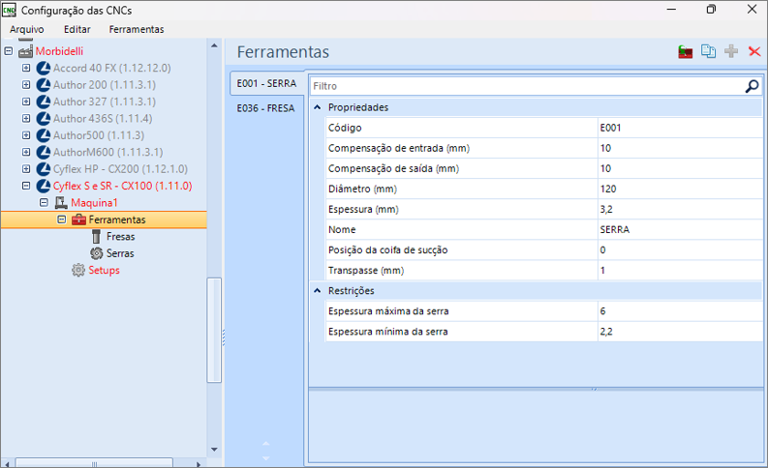Expand the Author500 node
Screen dimensions: 768x468
click(26, 135)
